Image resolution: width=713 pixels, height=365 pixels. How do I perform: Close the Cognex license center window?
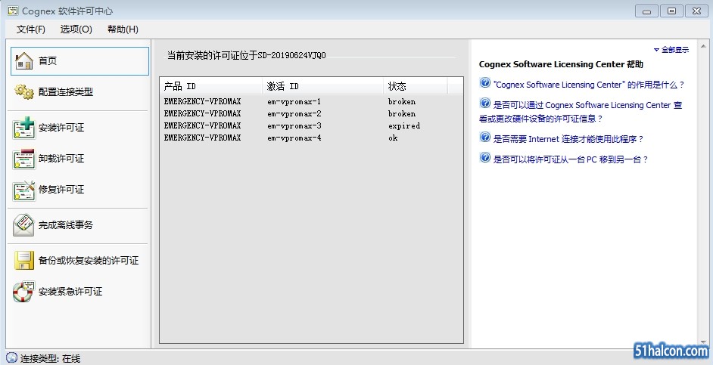coord(696,11)
